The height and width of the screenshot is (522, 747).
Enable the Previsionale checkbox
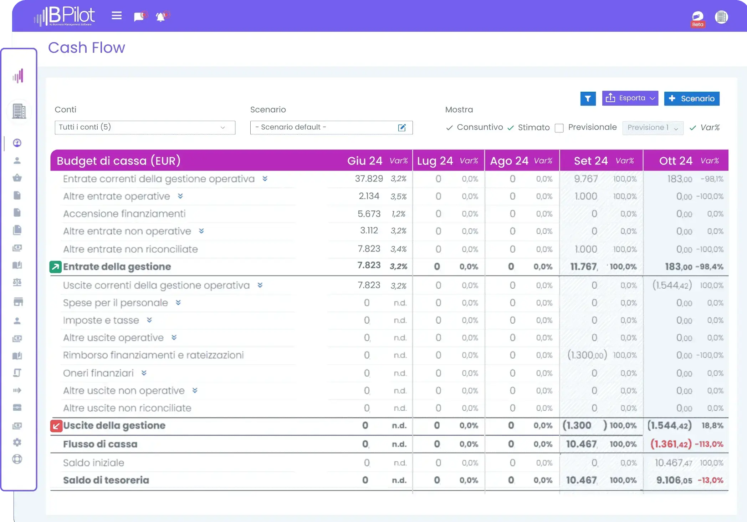point(559,128)
